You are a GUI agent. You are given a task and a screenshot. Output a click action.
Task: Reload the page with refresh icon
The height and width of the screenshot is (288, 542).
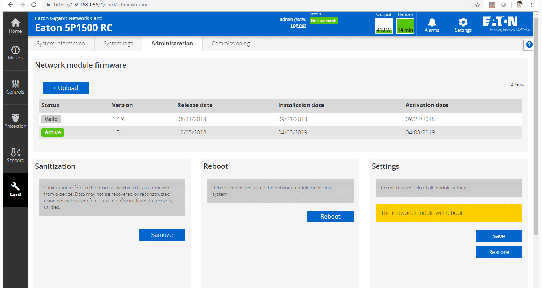(x=34, y=5)
